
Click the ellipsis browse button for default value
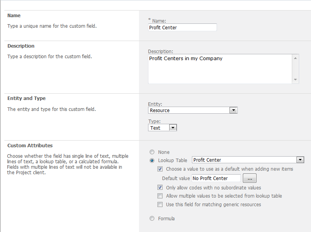tap(250, 178)
